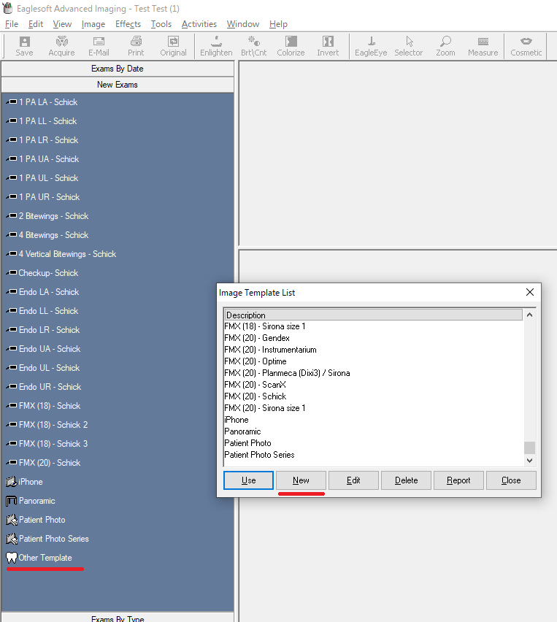This screenshot has width=557, height=622.
Task: Select FMX (20) - Planmeca (Dixi3) / Sirona
Action: click(x=287, y=373)
